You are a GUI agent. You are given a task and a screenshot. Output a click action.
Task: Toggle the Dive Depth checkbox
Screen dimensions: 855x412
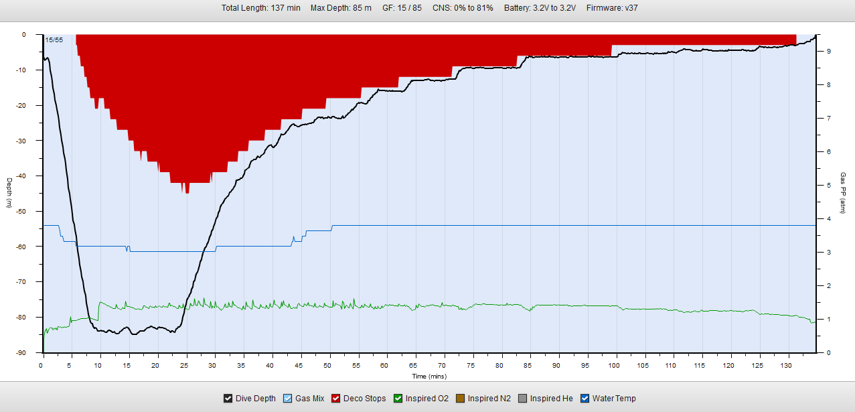[228, 399]
